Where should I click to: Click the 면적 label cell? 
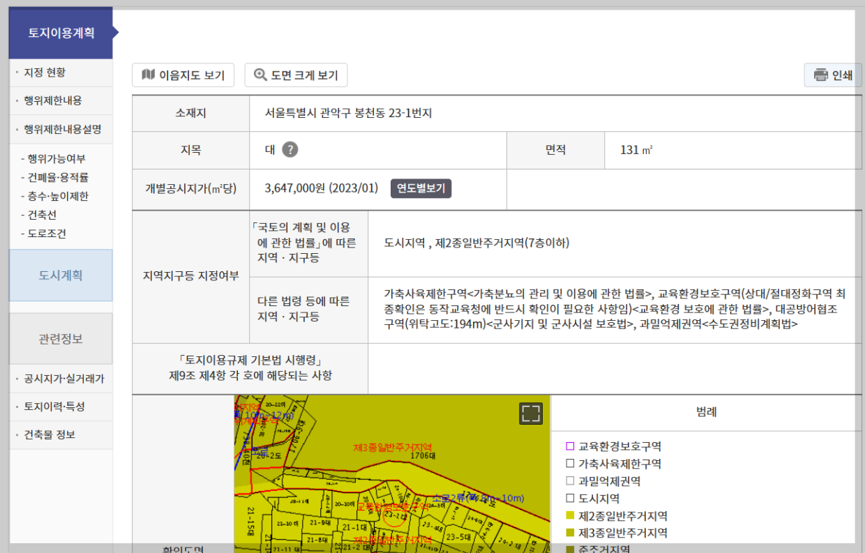point(555,150)
